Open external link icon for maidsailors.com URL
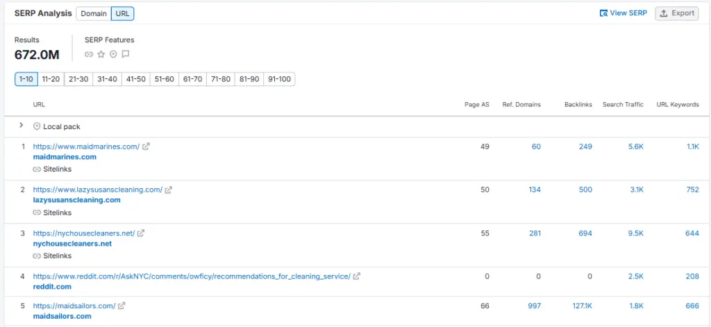 (x=122, y=305)
